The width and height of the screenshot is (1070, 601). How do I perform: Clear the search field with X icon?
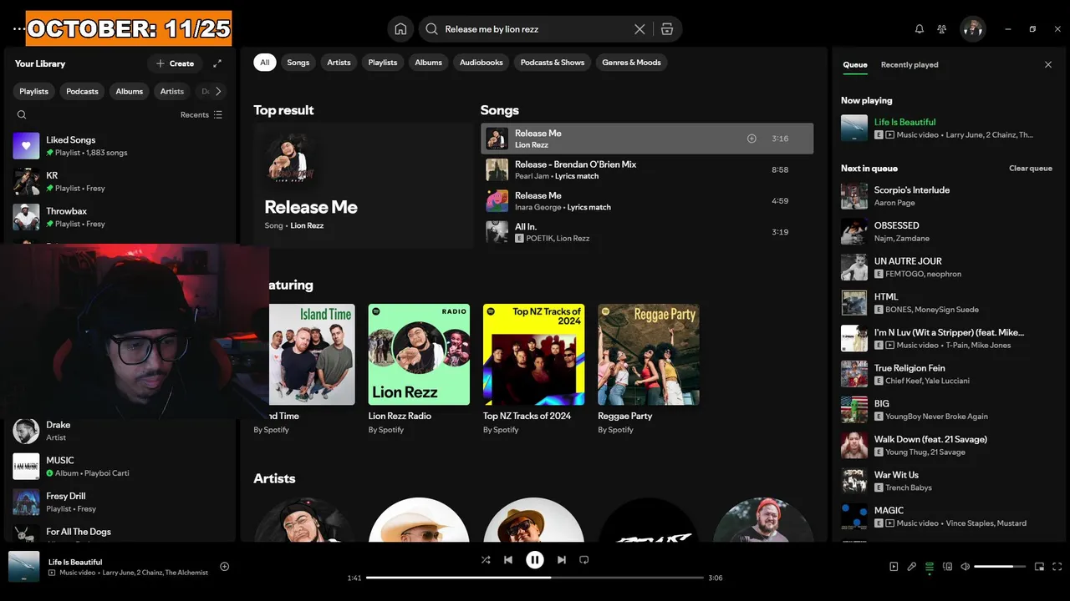click(639, 29)
